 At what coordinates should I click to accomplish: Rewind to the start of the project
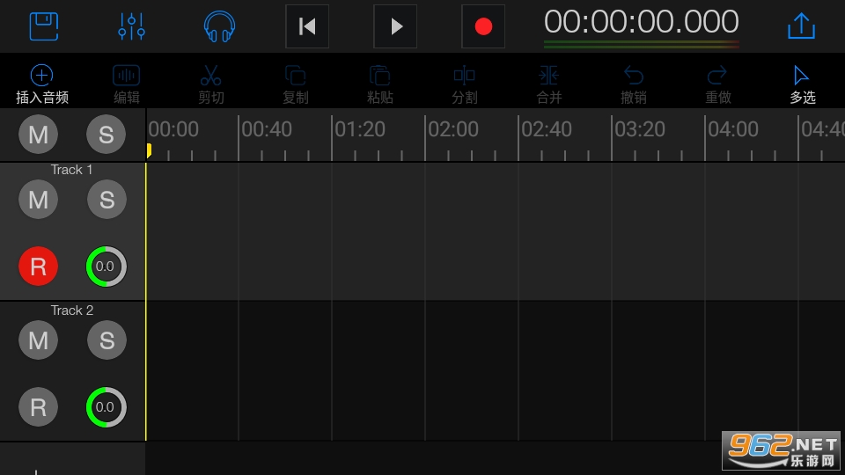tap(307, 26)
